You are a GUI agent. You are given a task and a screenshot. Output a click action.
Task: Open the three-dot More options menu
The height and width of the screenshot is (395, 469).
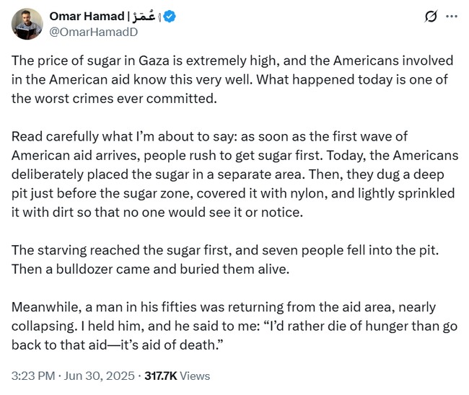[x=452, y=16]
